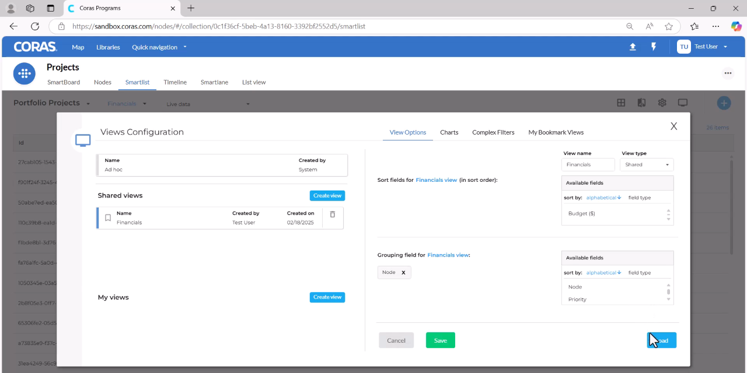The width and height of the screenshot is (747, 373).
Task: Switch to My Bookmark Views tab
Action: [x=556, y=132]
